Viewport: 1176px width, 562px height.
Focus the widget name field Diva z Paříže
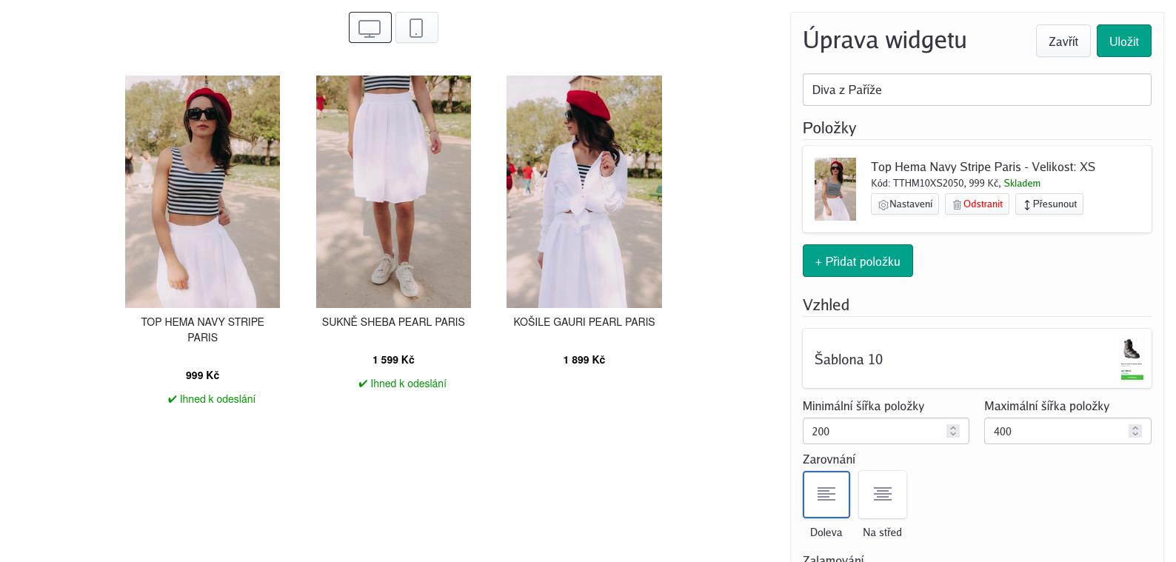click(x=977, y=90)
